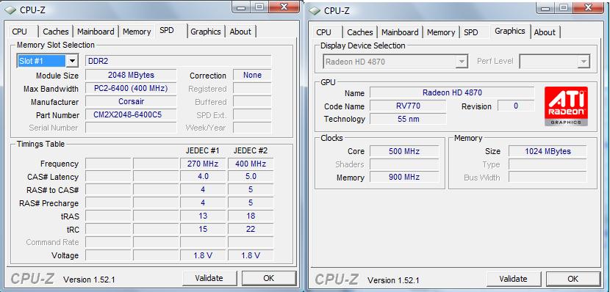Click the JEDEC #2 column header

point(251,150)
